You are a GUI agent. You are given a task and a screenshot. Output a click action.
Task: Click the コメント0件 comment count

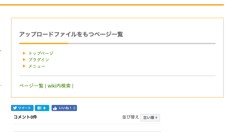(x=25, y=117)
